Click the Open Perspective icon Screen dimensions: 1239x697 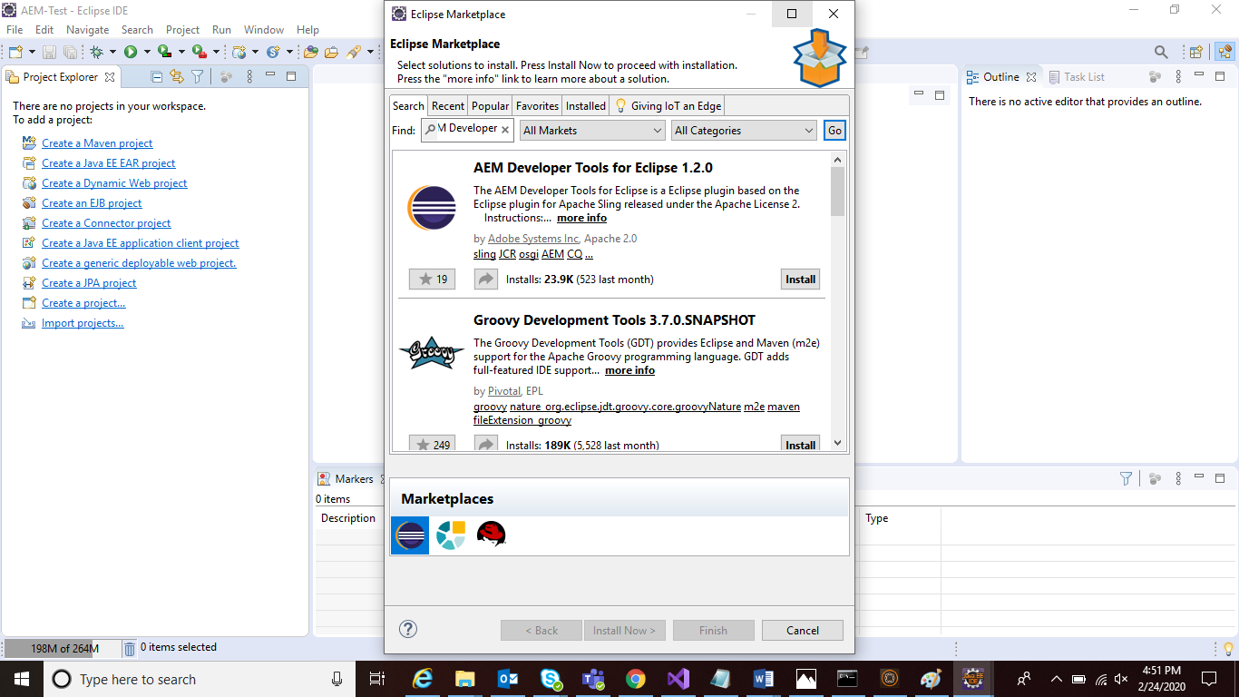pyautogui.click(x=1196, y=52)
